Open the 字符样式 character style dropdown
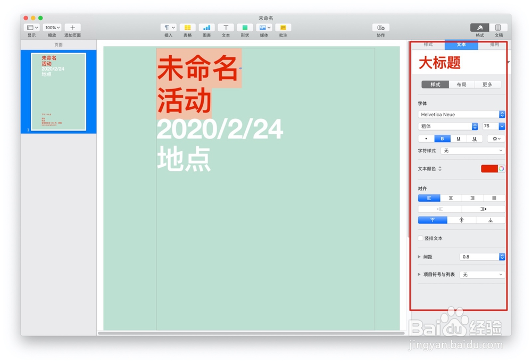Screen dimensions: 532x363 [472, 151]
